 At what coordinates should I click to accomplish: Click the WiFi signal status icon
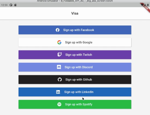[142, 5]
